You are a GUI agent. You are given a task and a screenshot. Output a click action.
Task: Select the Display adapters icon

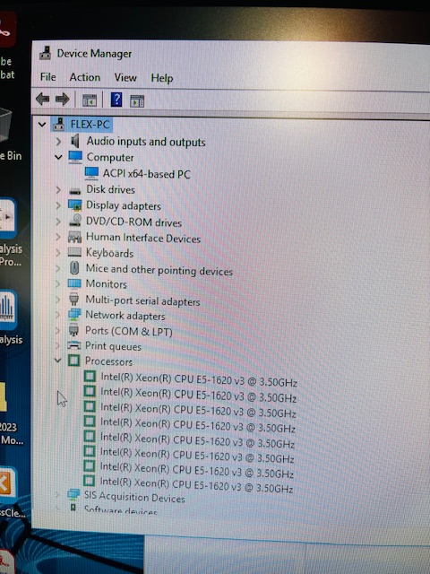click(75, 205)
